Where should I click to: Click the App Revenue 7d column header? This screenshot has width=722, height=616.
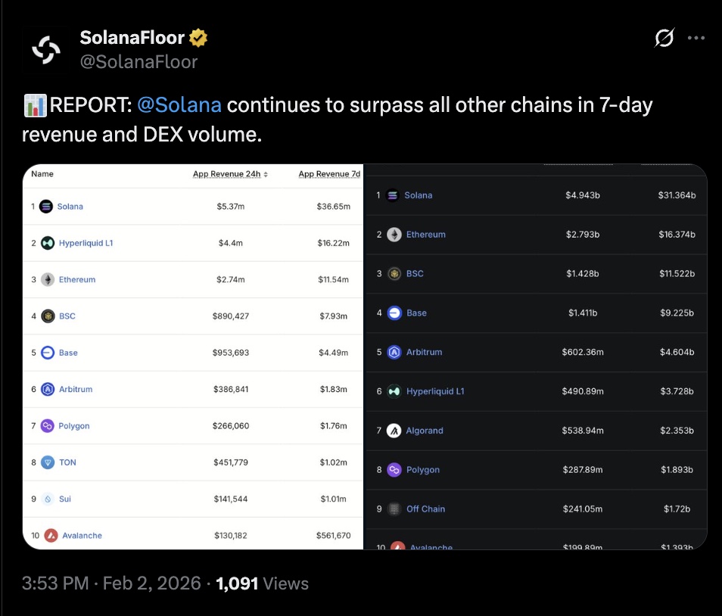328,174
